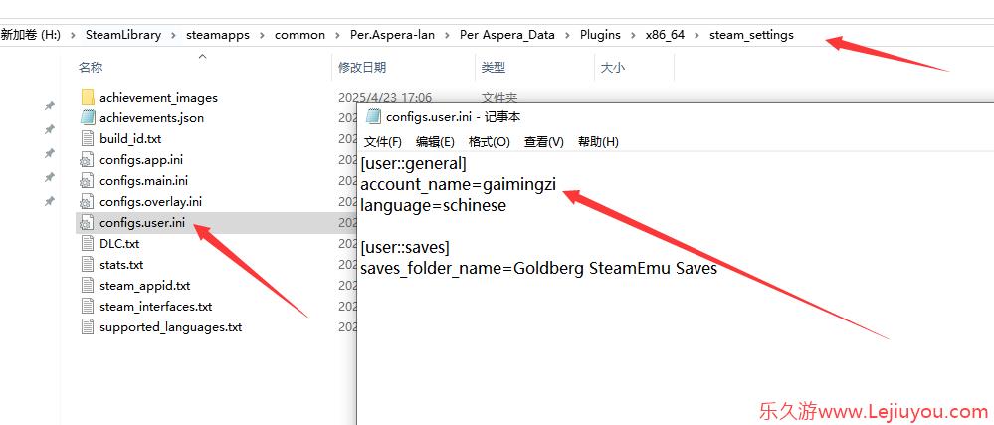
Task: Click the Notepad title bar icon
Action: click(373, 116)
